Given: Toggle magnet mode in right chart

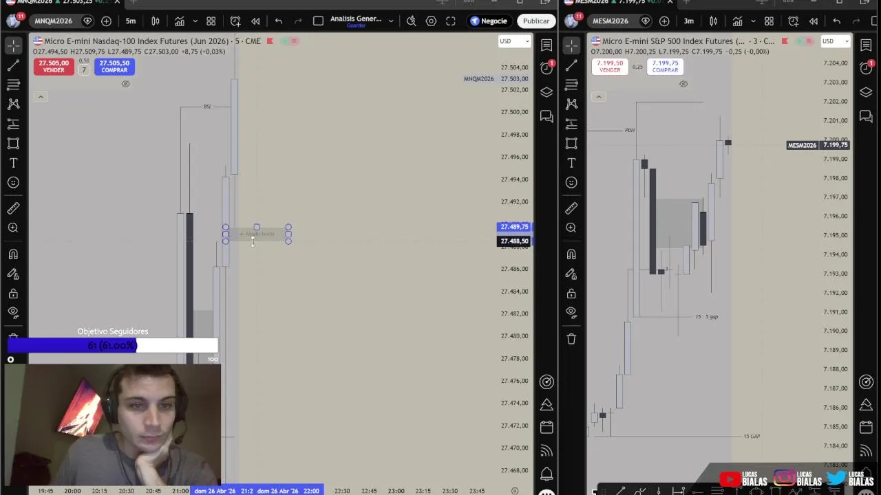Looking at the screenshot, I should pos(571,254).
